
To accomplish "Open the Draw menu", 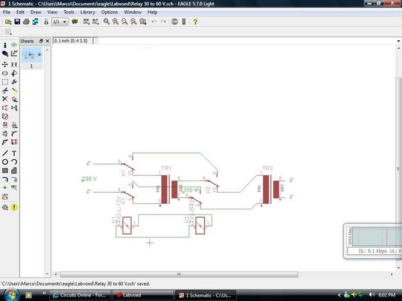I will pos(36,12).
